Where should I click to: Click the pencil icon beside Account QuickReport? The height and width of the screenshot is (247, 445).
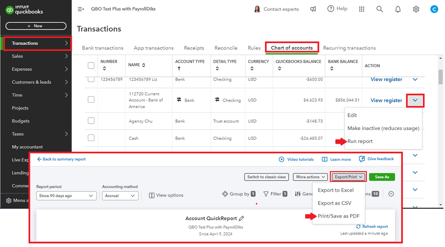point(242,219)
